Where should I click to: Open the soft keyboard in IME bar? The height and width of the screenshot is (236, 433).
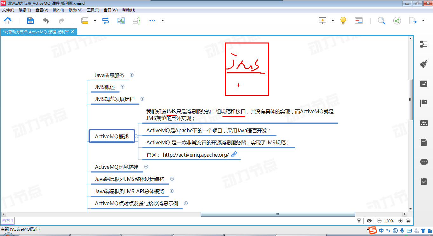[409, 231]
